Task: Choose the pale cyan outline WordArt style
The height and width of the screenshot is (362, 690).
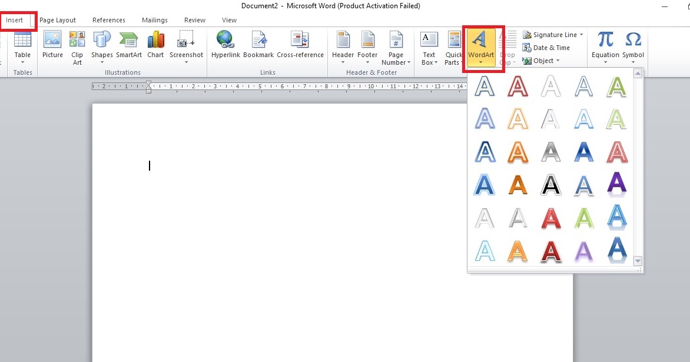Action: click(485, 251)
